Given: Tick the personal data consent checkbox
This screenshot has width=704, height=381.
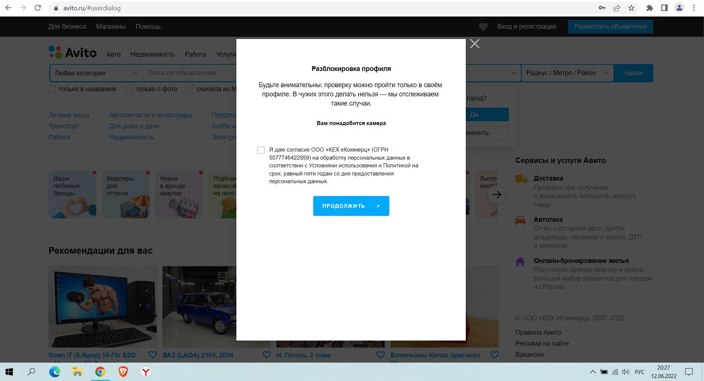Looking at the screenshot, I should coord(261,150).
